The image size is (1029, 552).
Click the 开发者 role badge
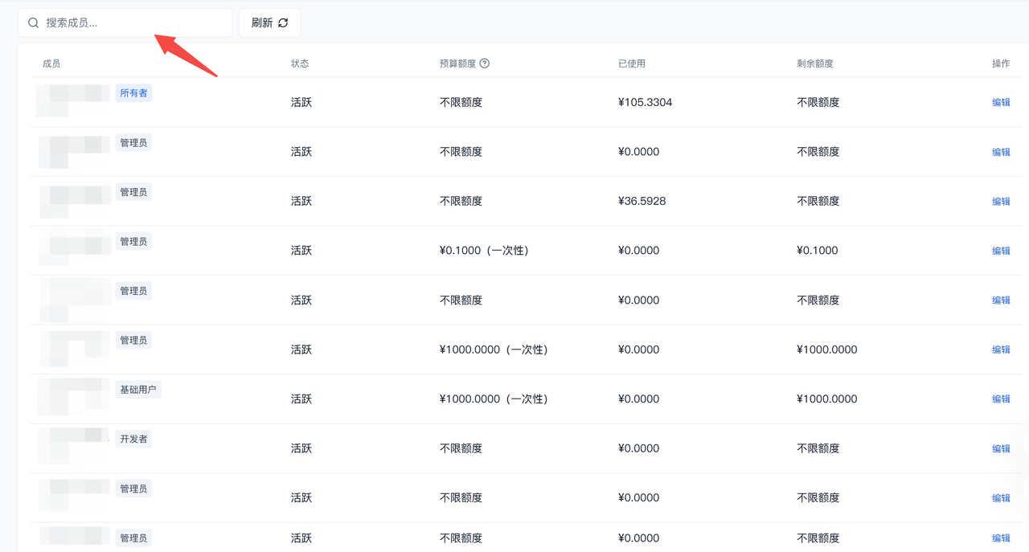(x=133, y=440)
